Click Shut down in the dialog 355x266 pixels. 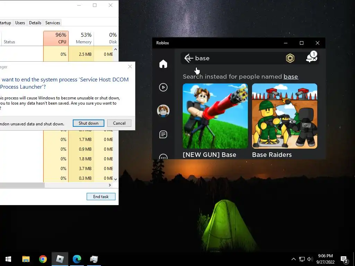point(88,123)
